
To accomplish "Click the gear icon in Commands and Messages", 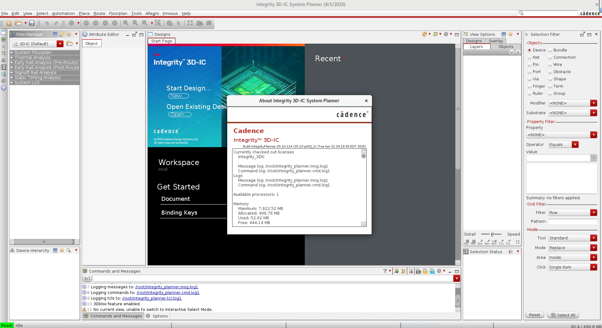I will pos(439,271).
